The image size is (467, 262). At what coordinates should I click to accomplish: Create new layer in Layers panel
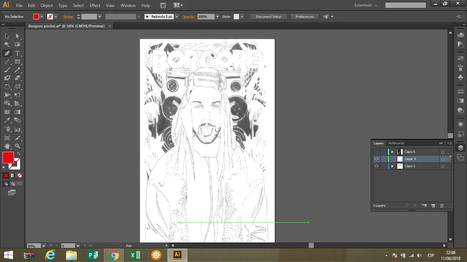coord(433,206)
